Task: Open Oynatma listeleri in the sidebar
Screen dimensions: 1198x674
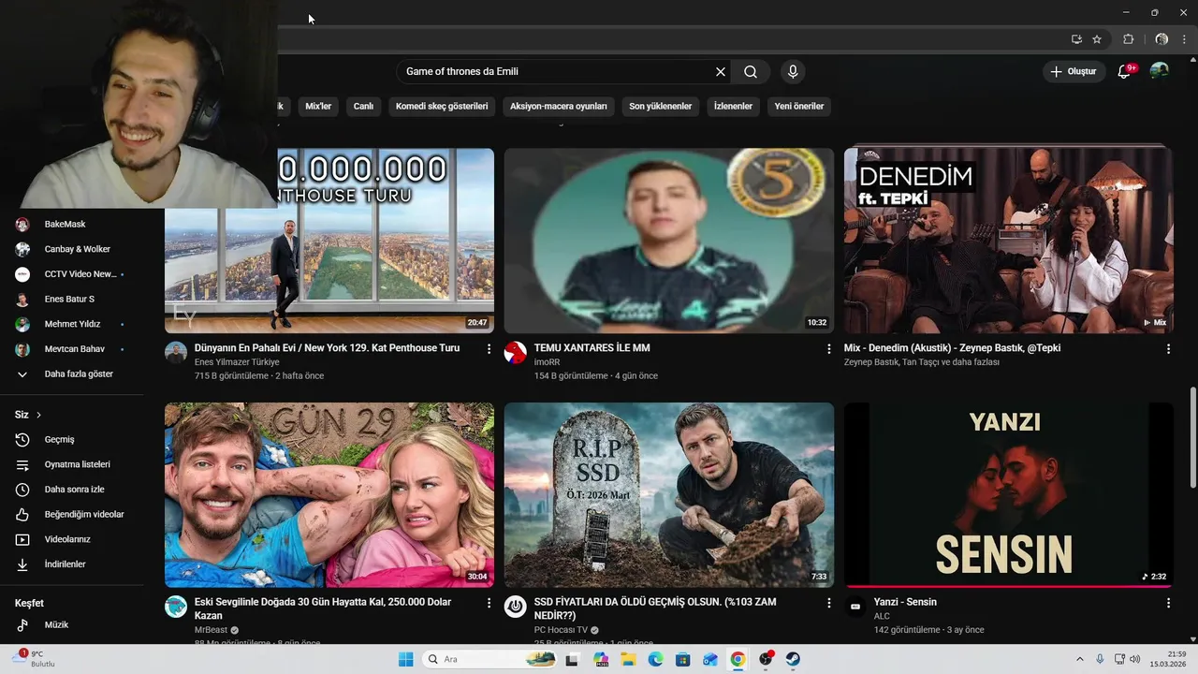Action: (x=71, y=464)
